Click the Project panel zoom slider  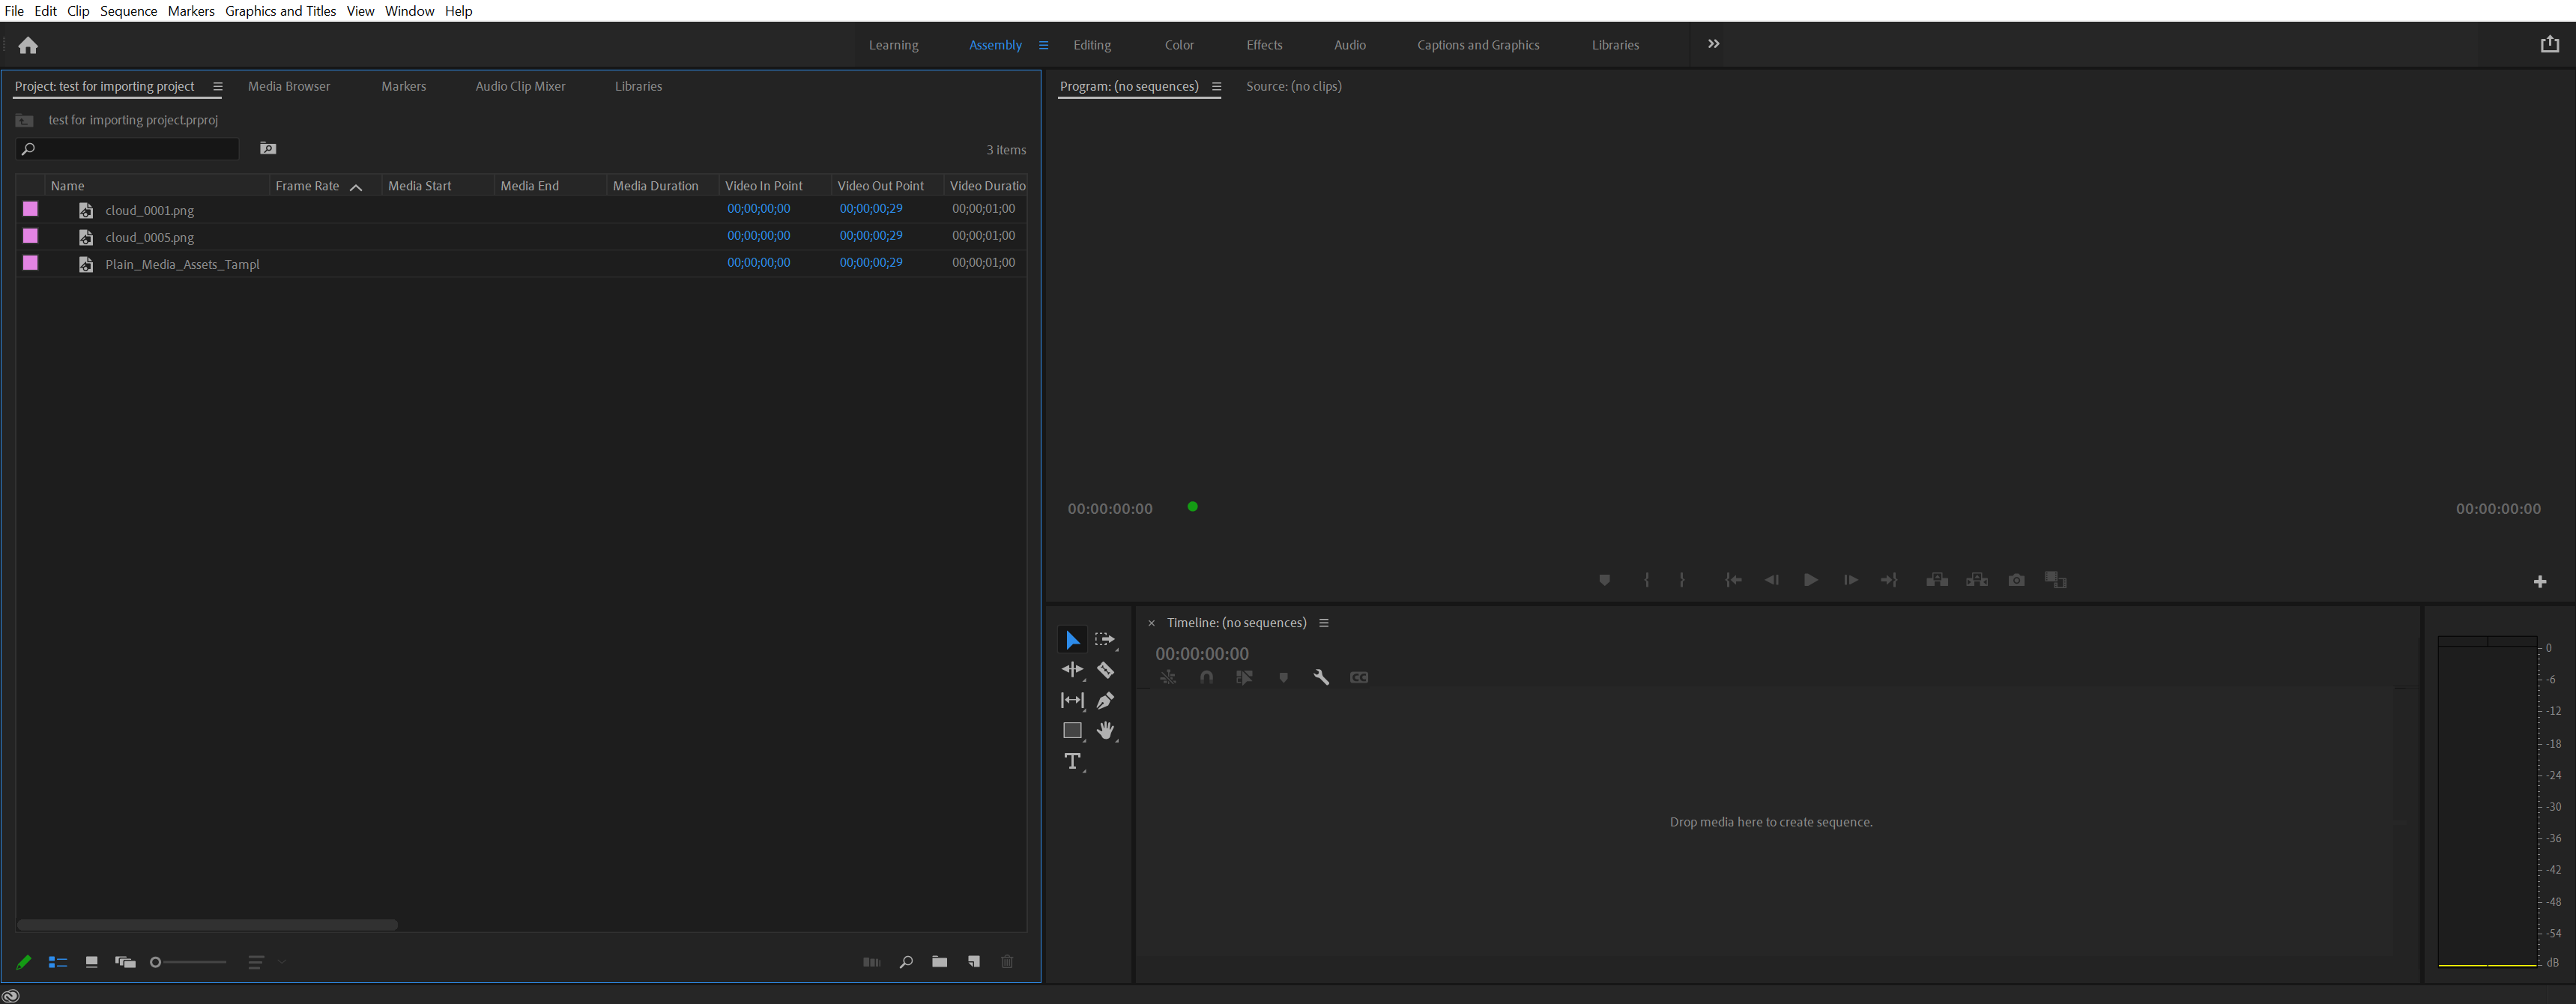pos(188,962)
